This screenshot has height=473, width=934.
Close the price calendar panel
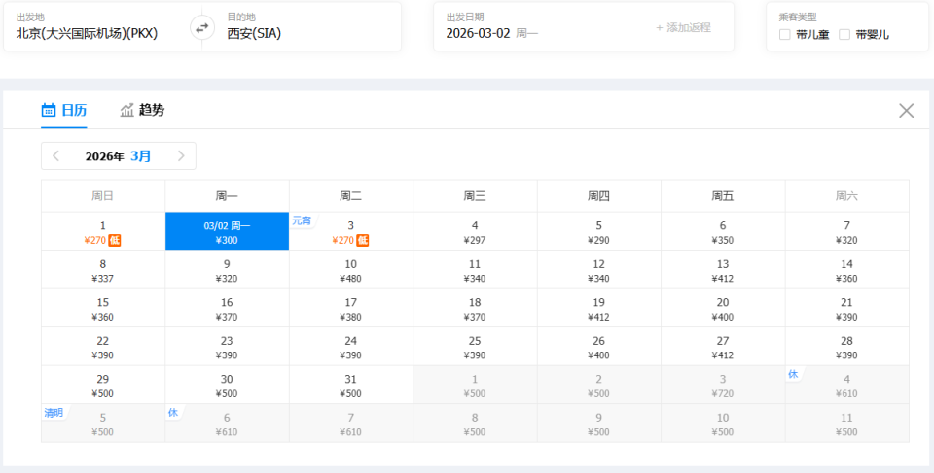click(x=906, y=111)
